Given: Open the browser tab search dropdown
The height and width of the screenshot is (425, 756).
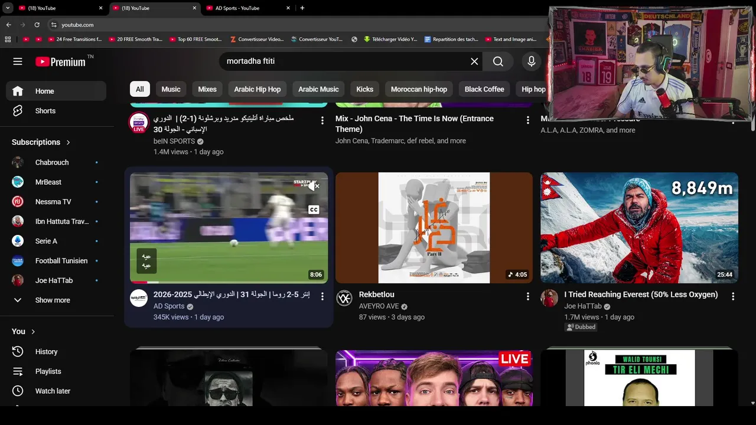Looking at the screenshot, I should point(8,8).
